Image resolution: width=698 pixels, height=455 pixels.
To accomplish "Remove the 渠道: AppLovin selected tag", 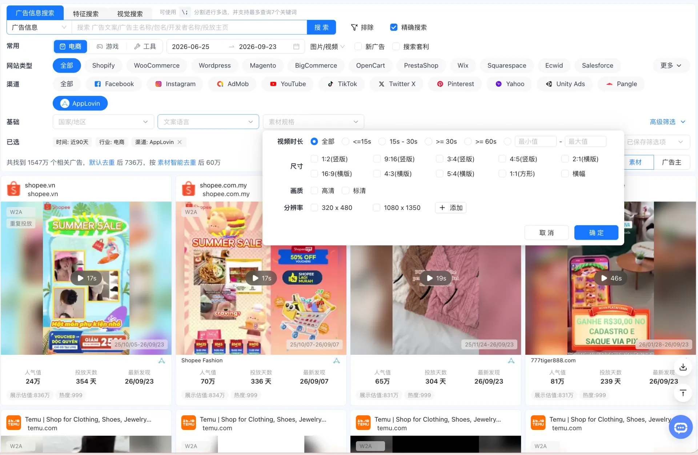I will pyautogui.click(x=180, y=142).
